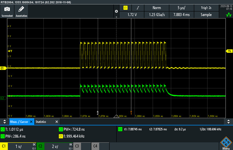Click the Trig?: 2s status field

(206, 8)
